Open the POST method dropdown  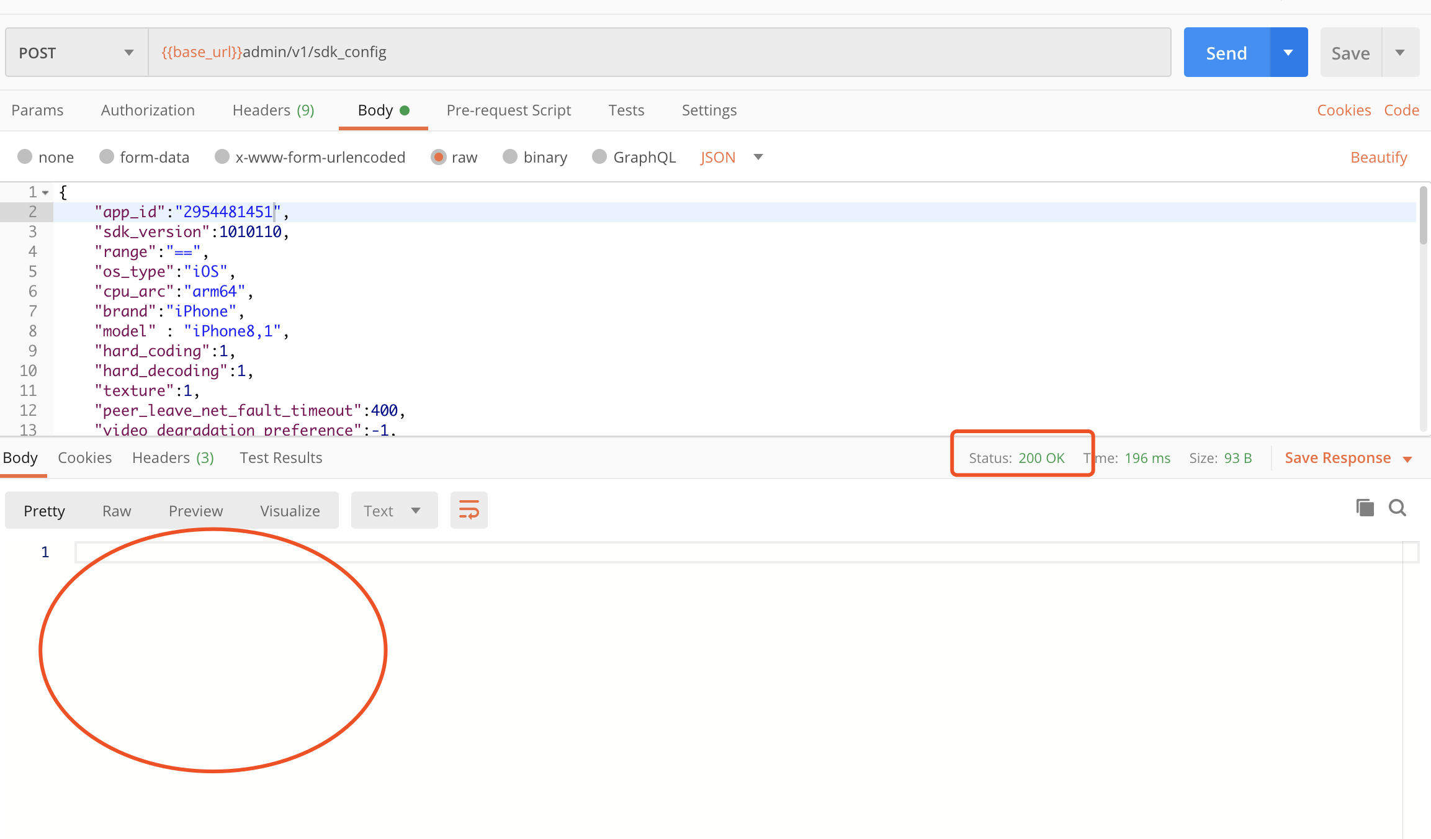[128, 52]
